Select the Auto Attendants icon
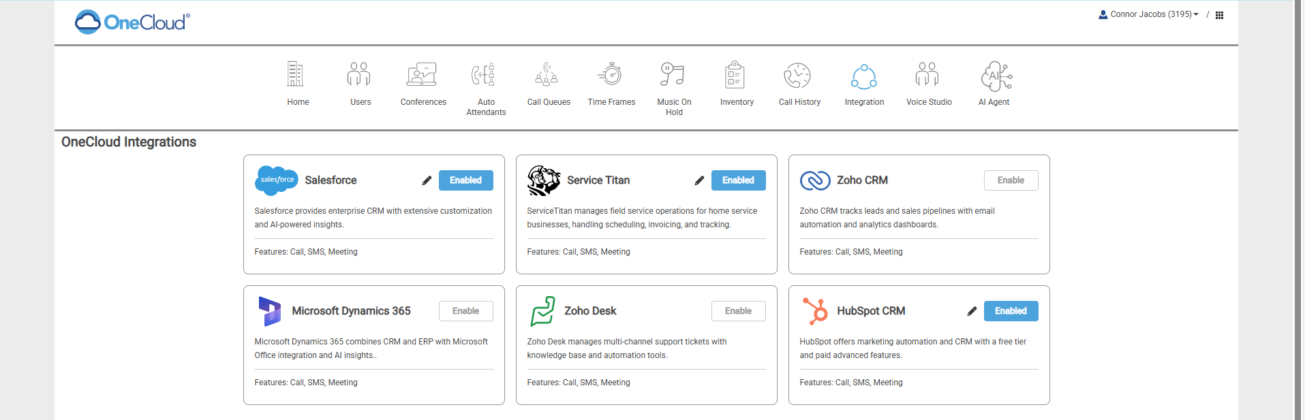The height and width of the screenshot is (420, 1305). point(484,74)
